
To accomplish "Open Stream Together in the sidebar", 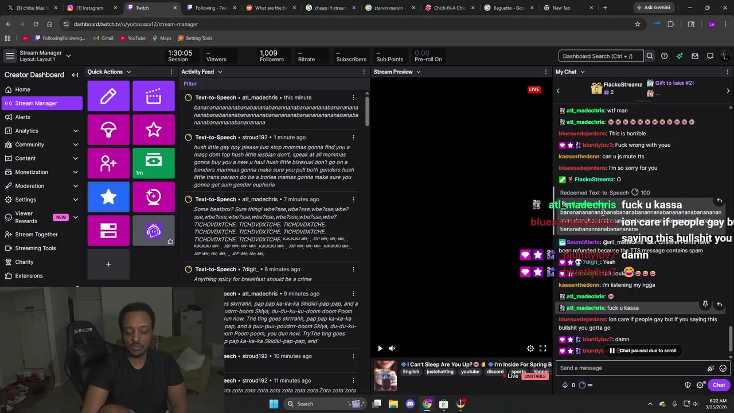I will 41,235.
